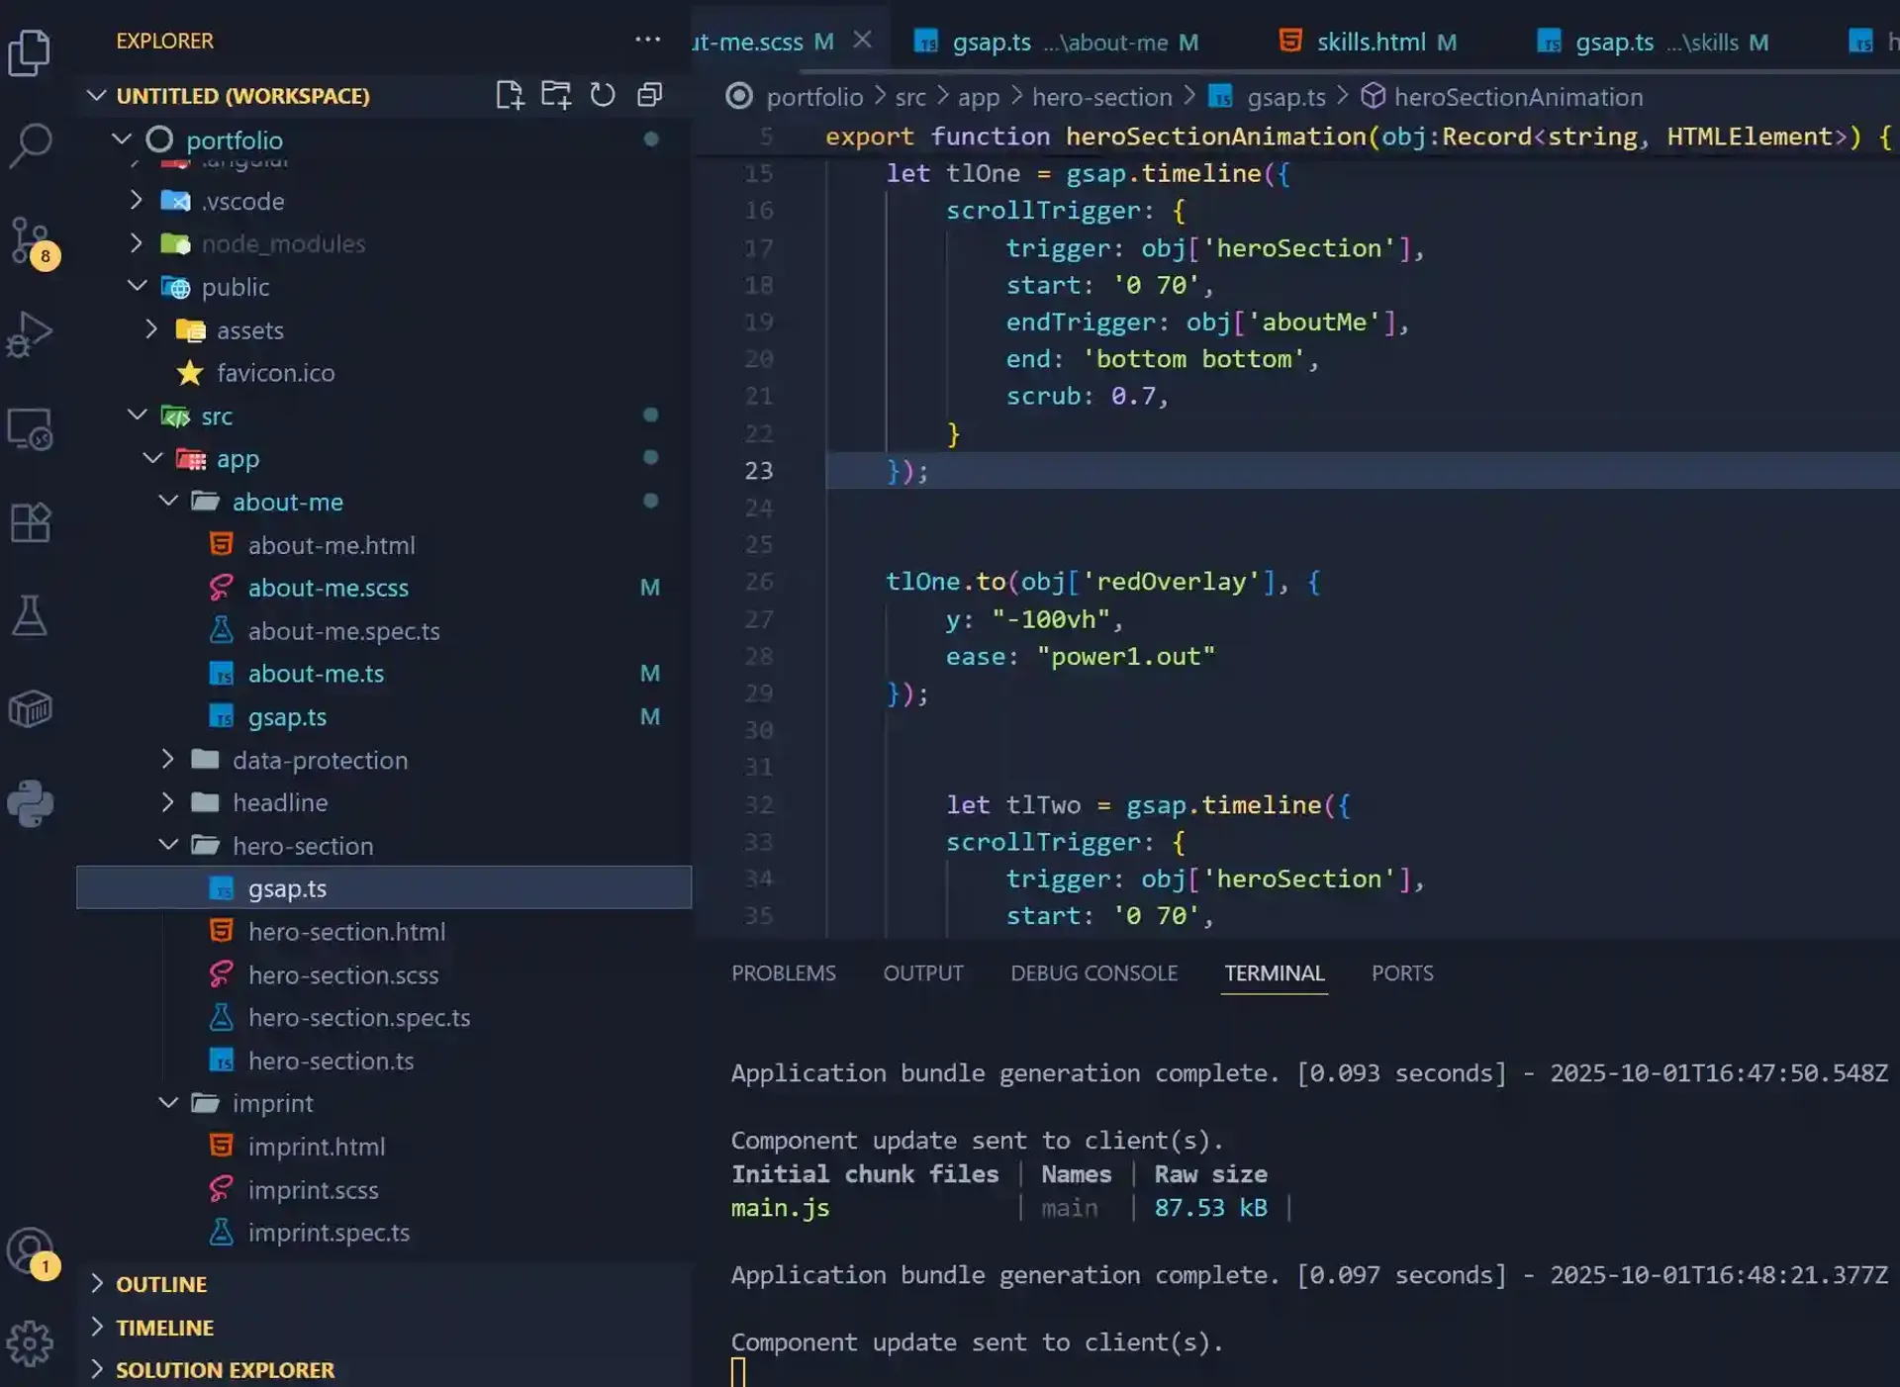1900x1387 pixels.
Task: Click the New Folder icon in explorer
Action: 555,95
